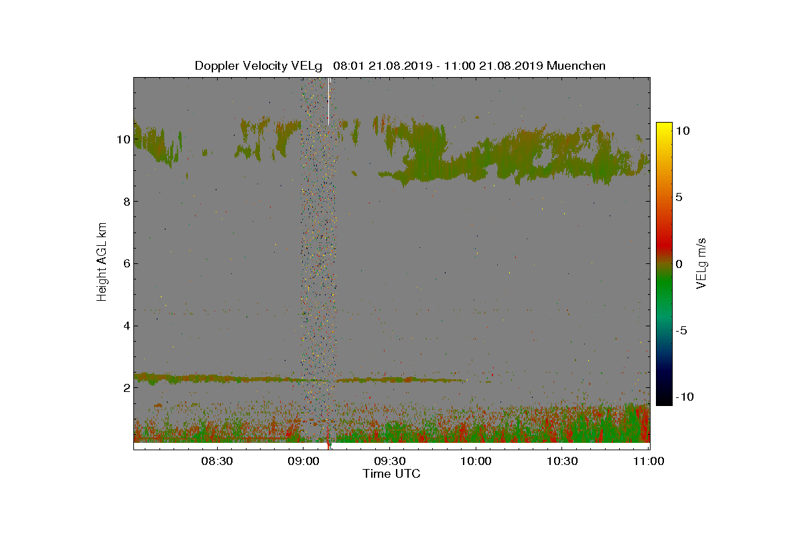Viewport: 804px width, 536px height.
Task: Click the 'VELg m/s' colorbar title
Action: 701,263
